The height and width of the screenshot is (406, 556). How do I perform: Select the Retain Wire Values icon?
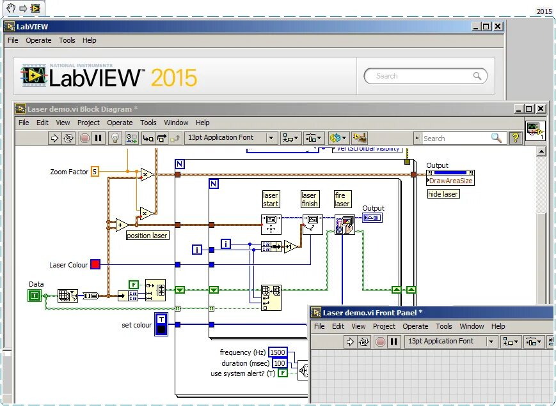131,138
